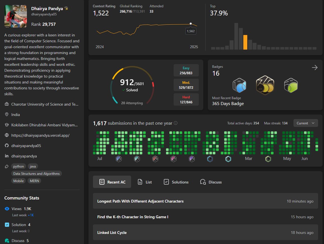Click the Contest Rating 1,522 value
This screenshot has height=244, width=324.
[x=101, y=13]
